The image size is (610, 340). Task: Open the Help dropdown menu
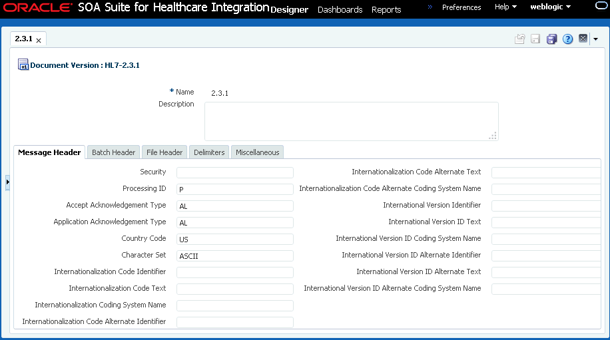[505, 7]
